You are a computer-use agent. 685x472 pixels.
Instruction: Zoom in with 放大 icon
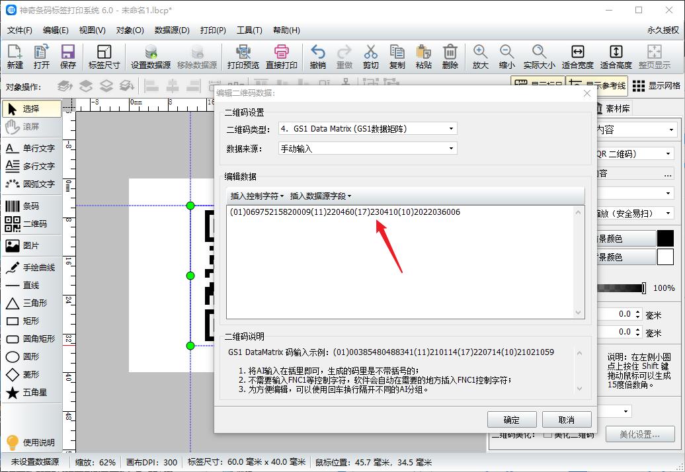480,57
